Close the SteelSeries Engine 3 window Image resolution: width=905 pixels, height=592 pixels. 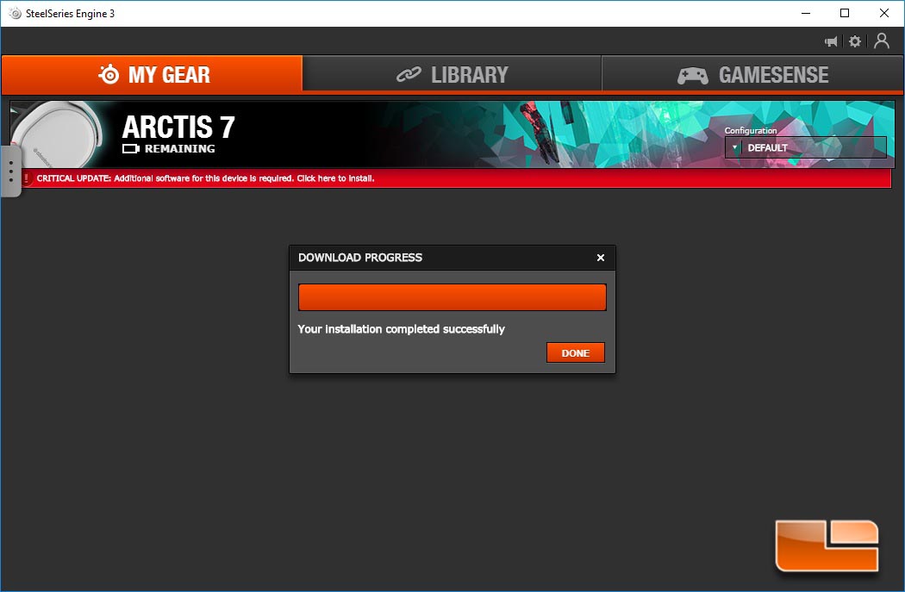click(x=883, y=13)
